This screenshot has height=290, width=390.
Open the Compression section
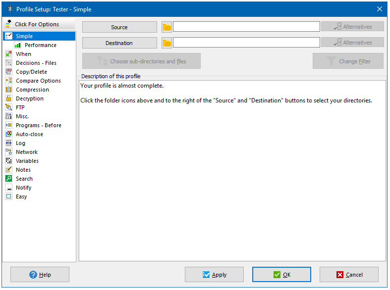(x=32, y=90)
